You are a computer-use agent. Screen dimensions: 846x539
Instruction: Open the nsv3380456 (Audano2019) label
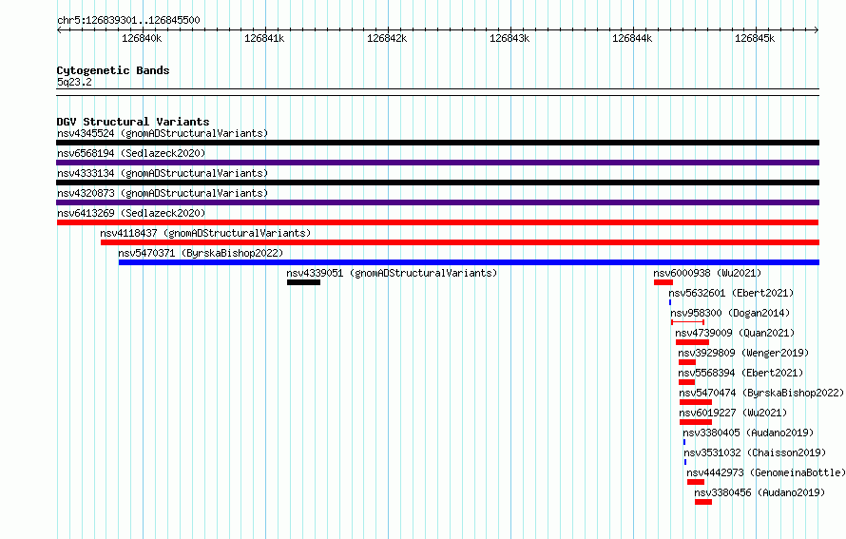click(x=759, y=492)
